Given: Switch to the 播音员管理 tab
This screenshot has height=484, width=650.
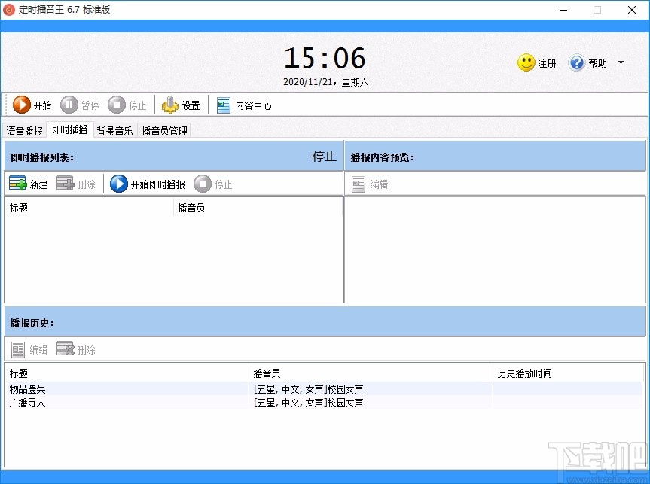Looking at the screenshot, I should (163, 129).
